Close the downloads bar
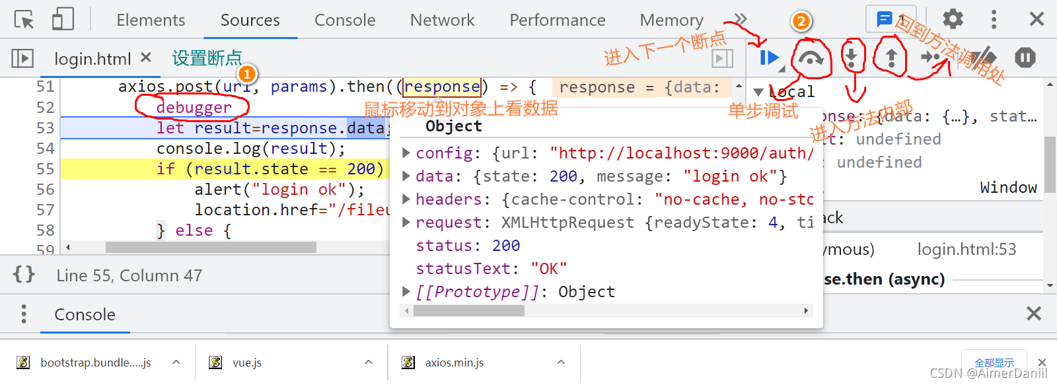Viewport: 1057px width, 385px height. tap(1042, 363)
